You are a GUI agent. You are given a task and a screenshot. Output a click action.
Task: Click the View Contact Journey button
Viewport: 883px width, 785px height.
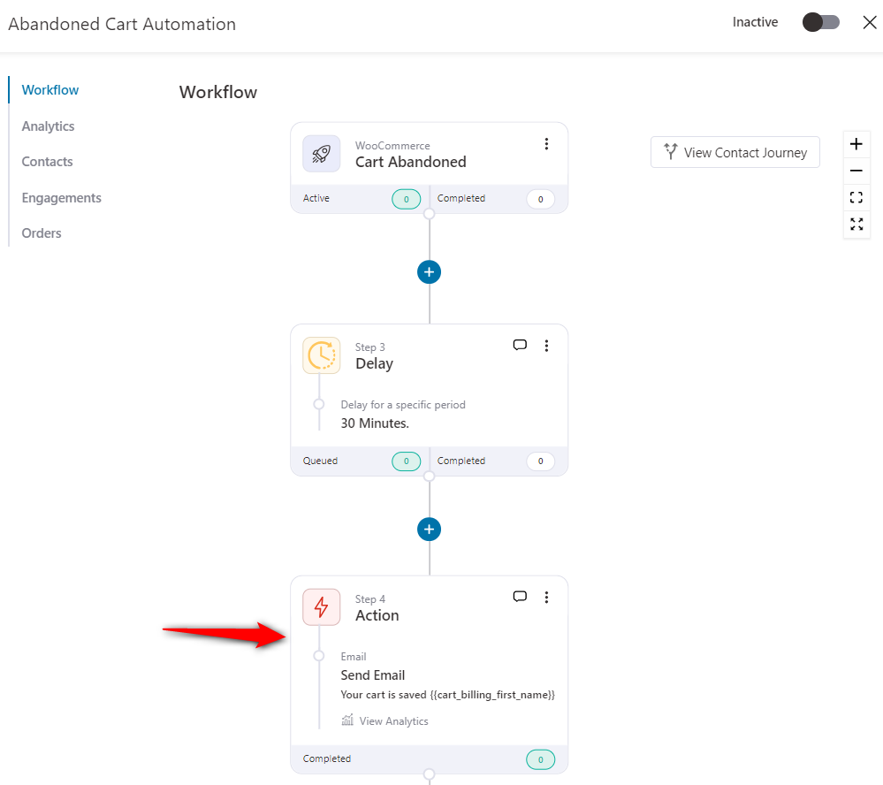coord(735,152)
